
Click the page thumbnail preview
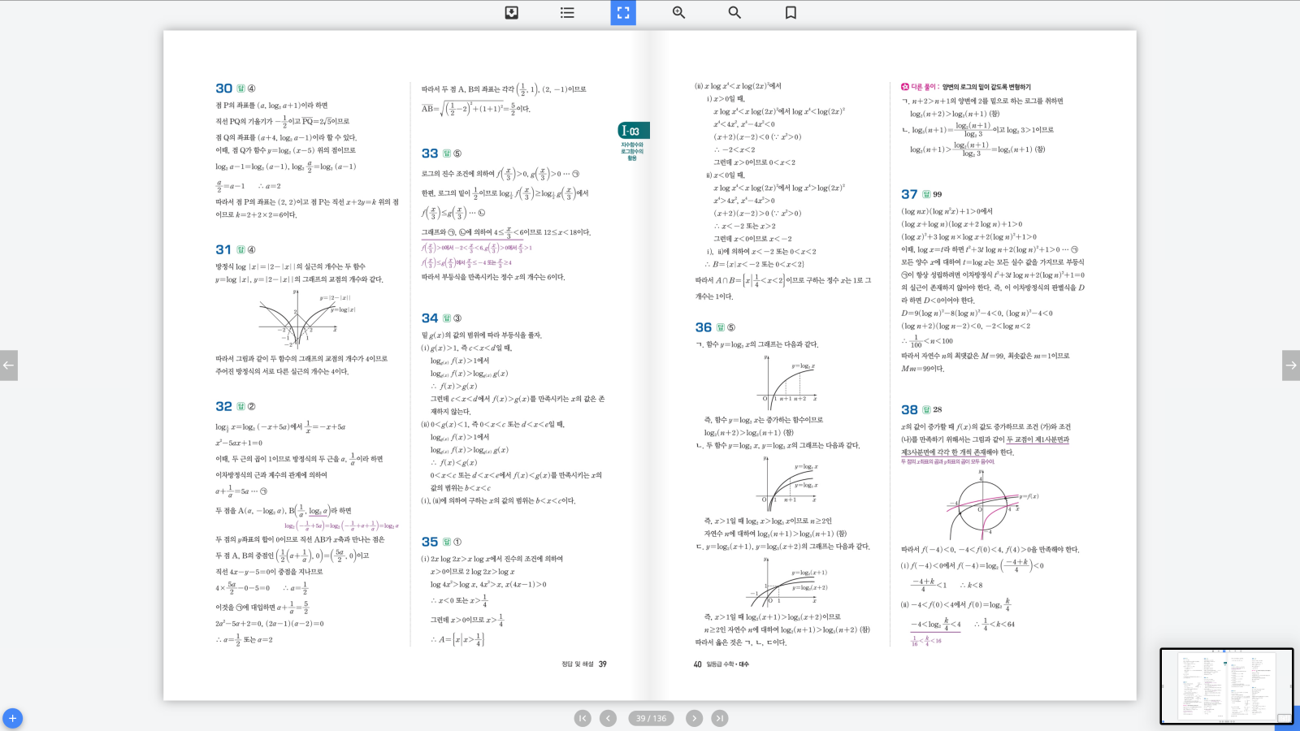1226,686
